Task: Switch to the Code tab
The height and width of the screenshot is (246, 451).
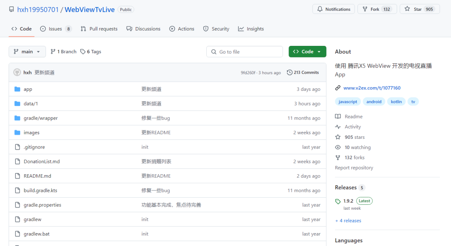Action: point(22,29)
